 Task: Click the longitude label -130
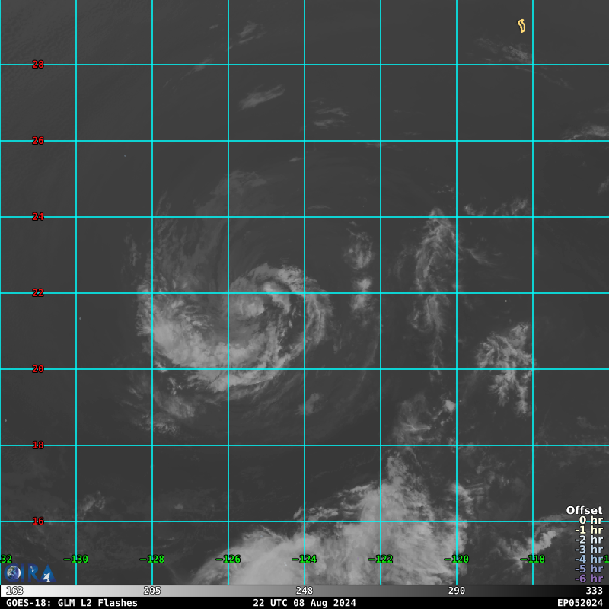pos(76,560)
